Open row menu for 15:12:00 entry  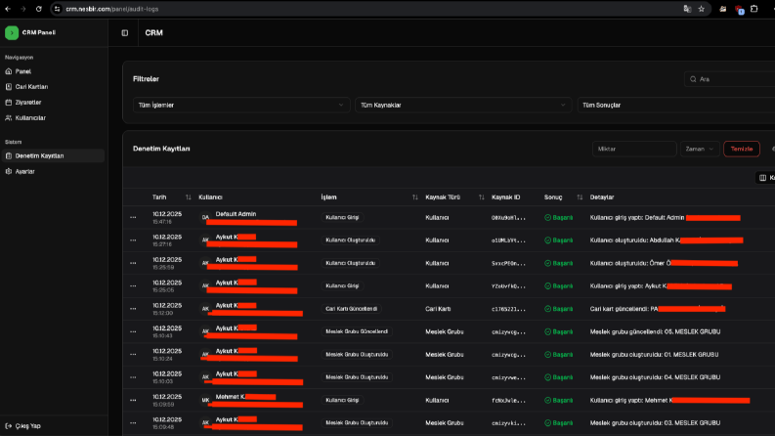point(133,309)
